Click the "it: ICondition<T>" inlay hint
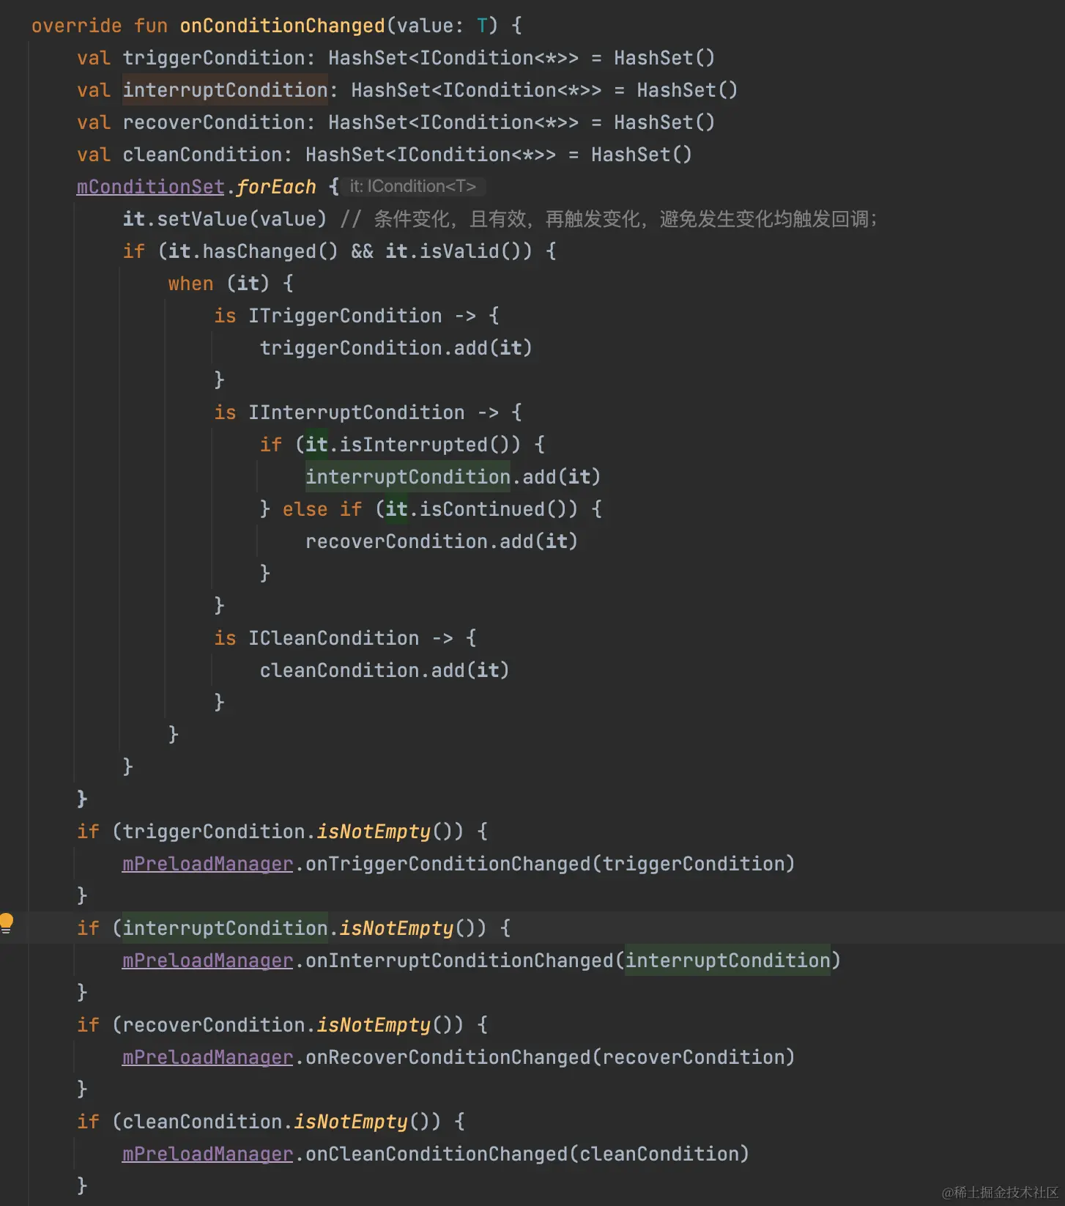Image resolution: width=1065 pixels, height=1206 pixels. (x=413, y=187)
